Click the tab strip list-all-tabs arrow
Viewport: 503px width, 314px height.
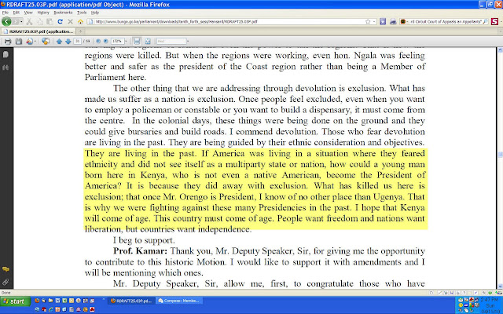[500, 31]
